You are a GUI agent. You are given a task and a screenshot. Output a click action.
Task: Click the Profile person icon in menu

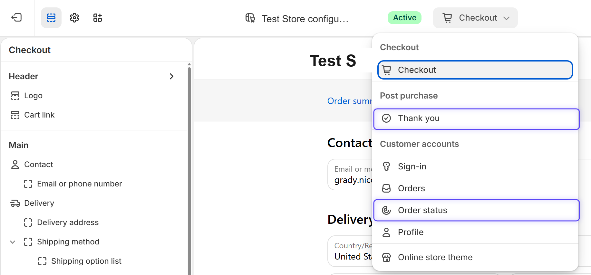[386, 232]
